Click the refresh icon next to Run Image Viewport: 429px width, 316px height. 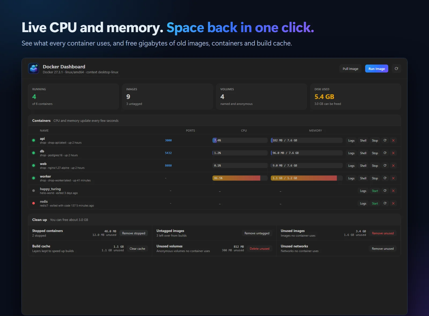396,69
